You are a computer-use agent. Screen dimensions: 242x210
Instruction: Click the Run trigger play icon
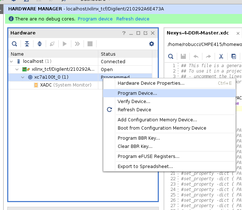click(65, 44)
